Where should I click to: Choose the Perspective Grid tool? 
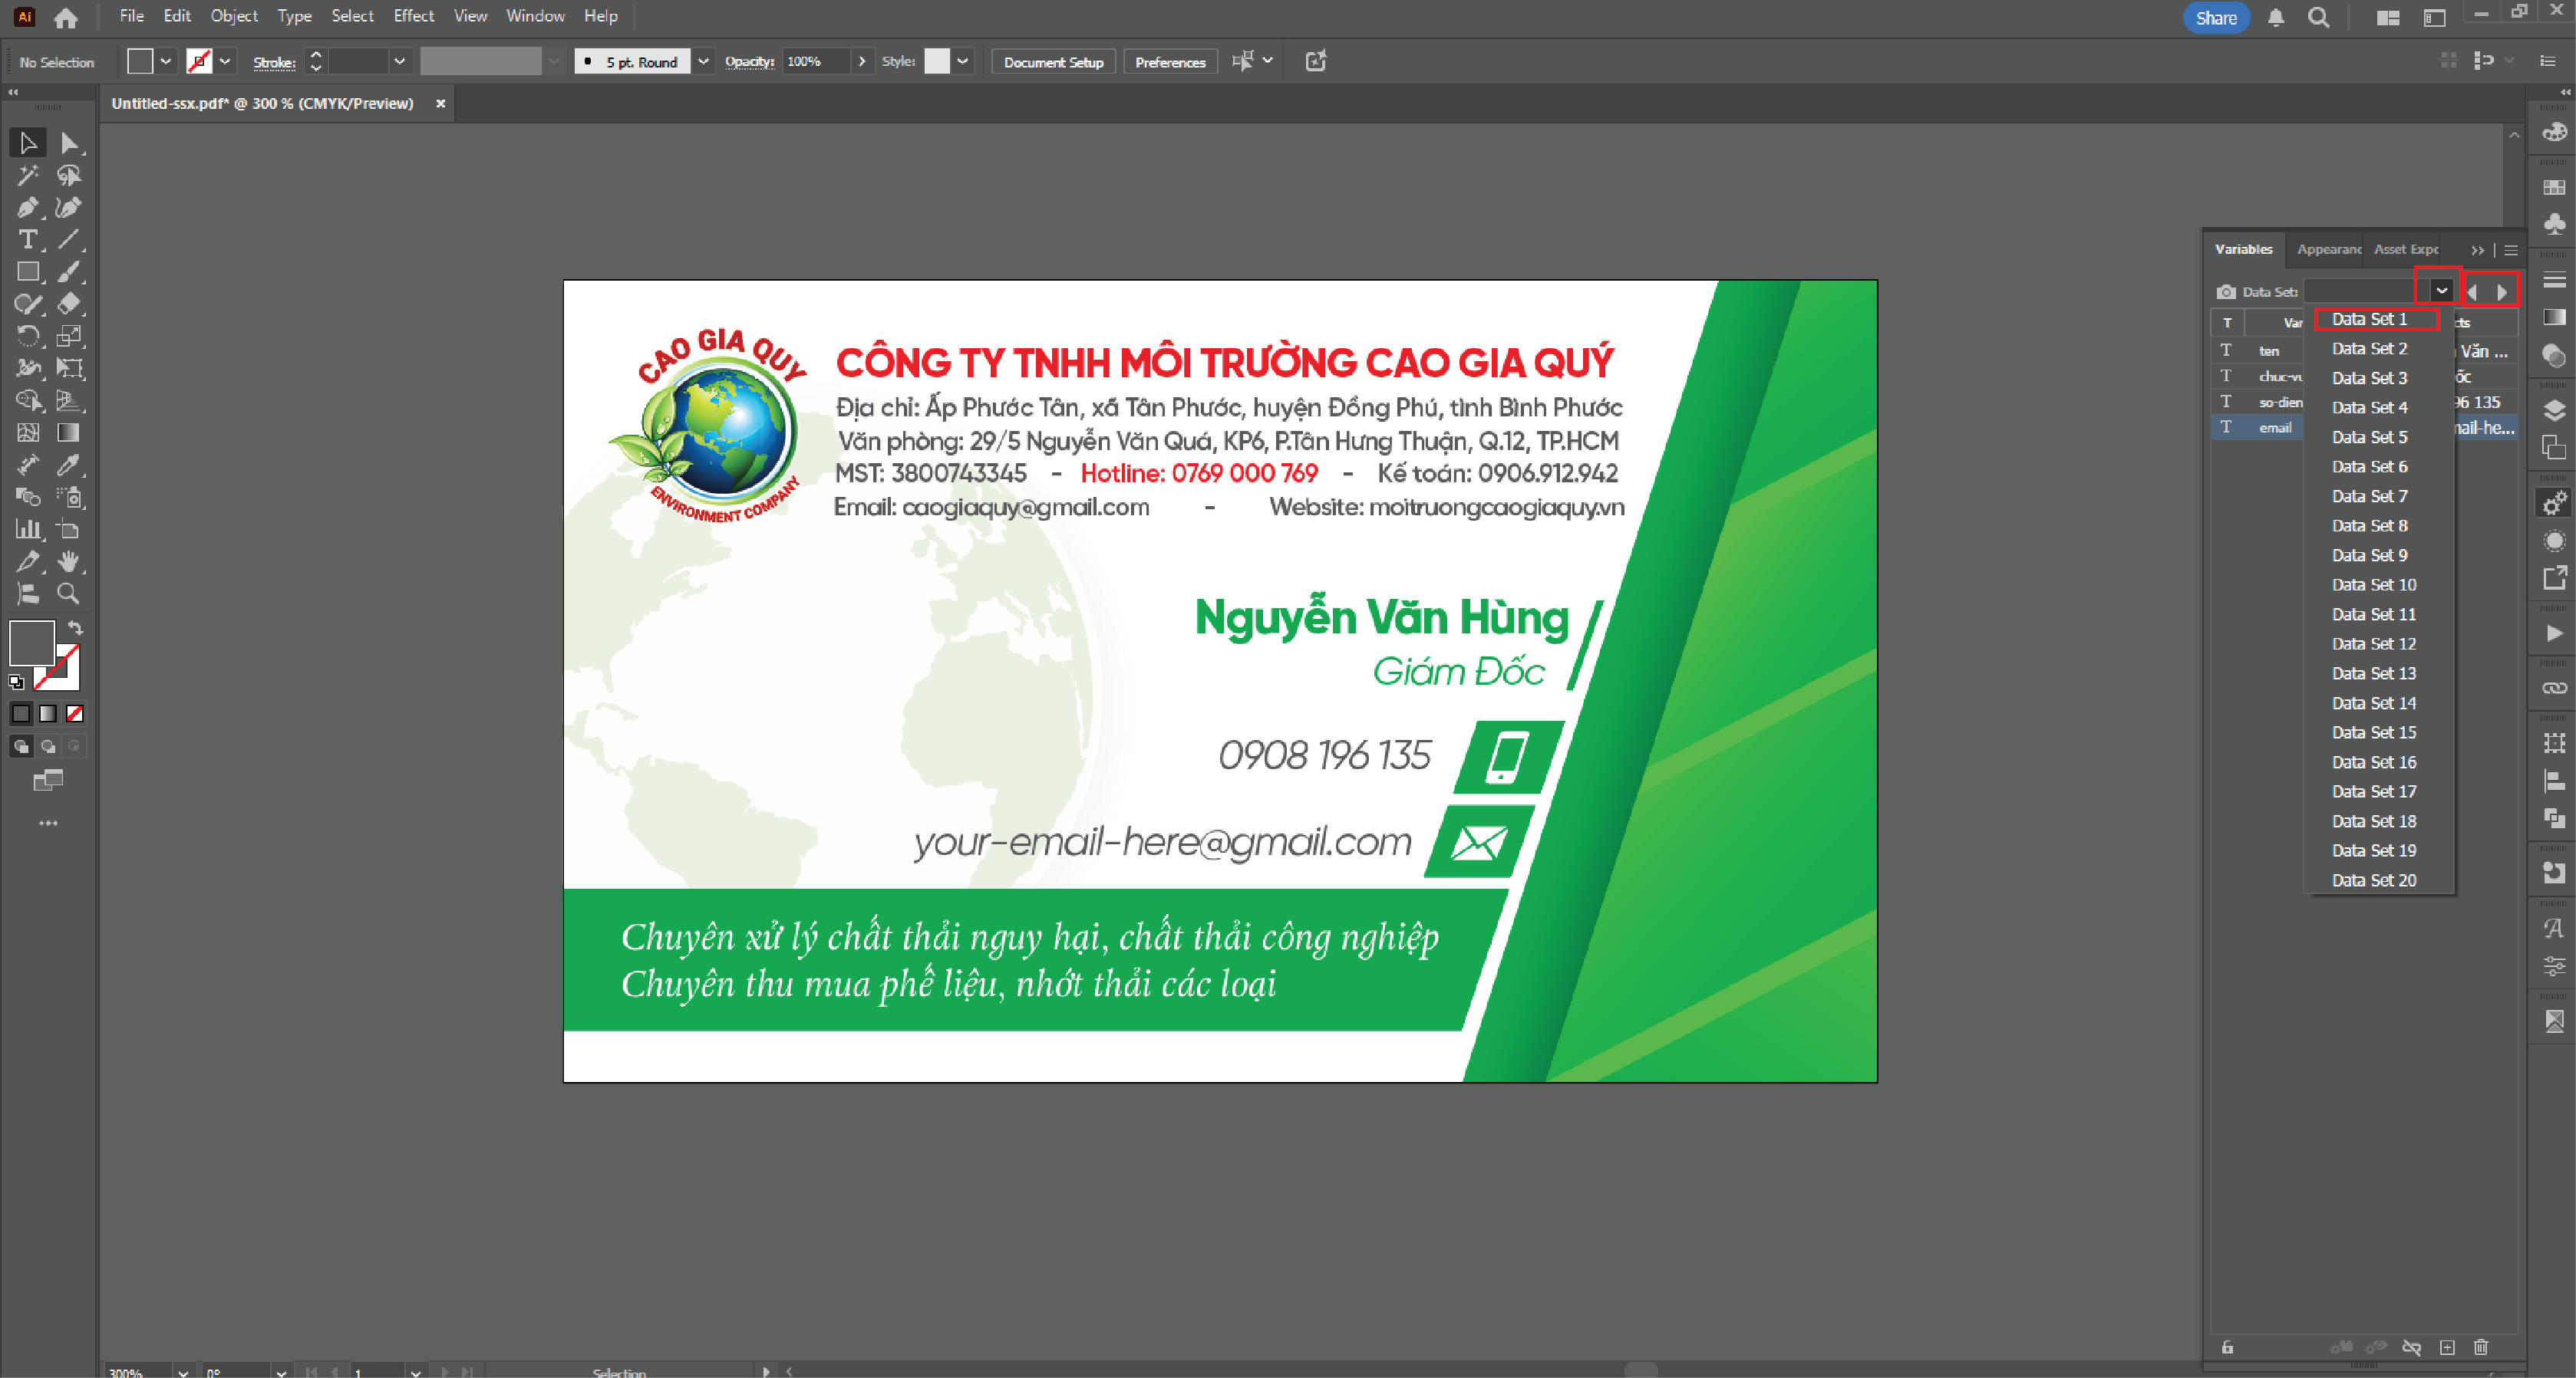[x=68, y=400]
